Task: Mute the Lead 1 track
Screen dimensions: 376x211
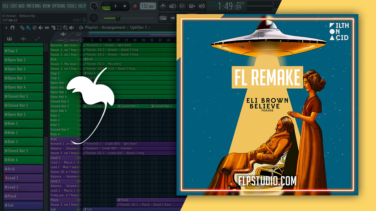Action: coord(78,158)
